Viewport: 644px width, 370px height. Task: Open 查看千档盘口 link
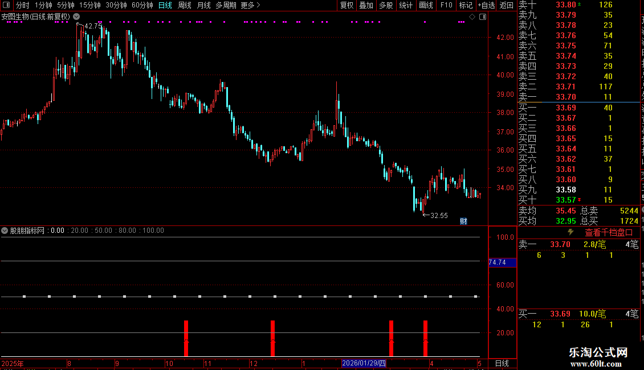tap(609, 233)
